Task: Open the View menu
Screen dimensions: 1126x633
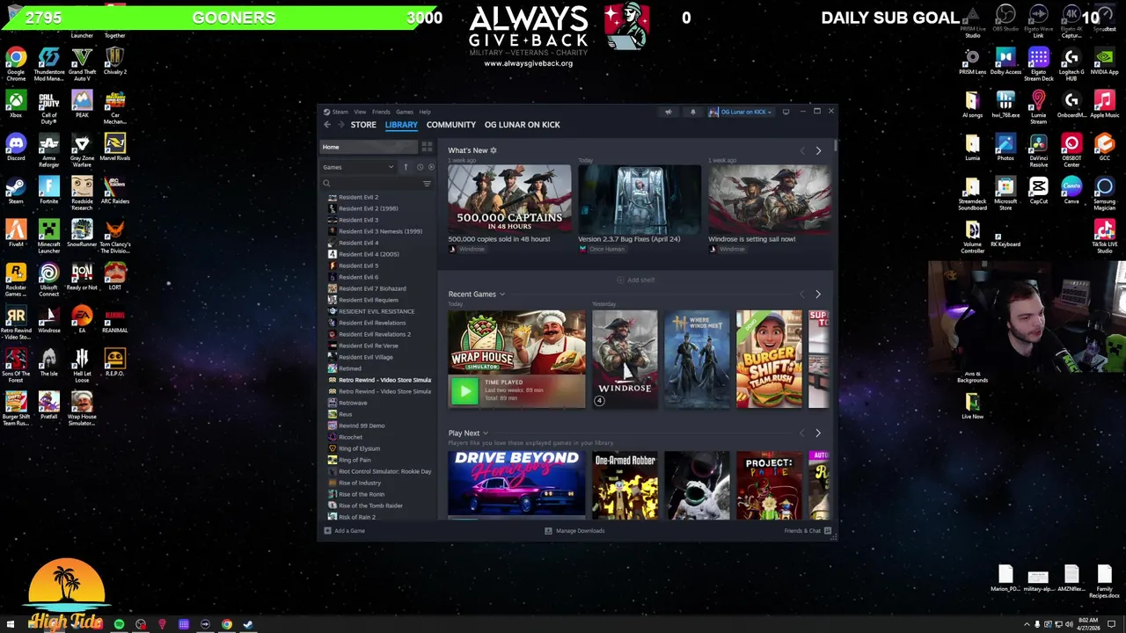Action: click(360, 112)
